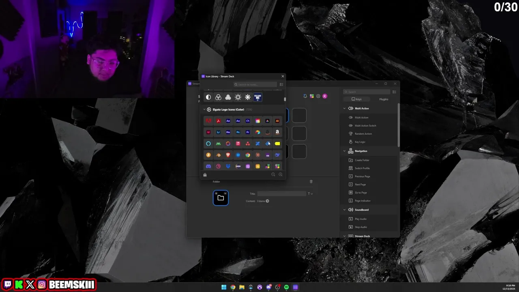The image size is (519, 292).
Task: Select the Adobe Acrobat icon in Icon Library
Action: click(x=218, y=121)
